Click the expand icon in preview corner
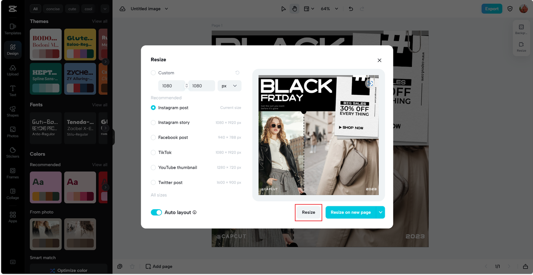 370,84
